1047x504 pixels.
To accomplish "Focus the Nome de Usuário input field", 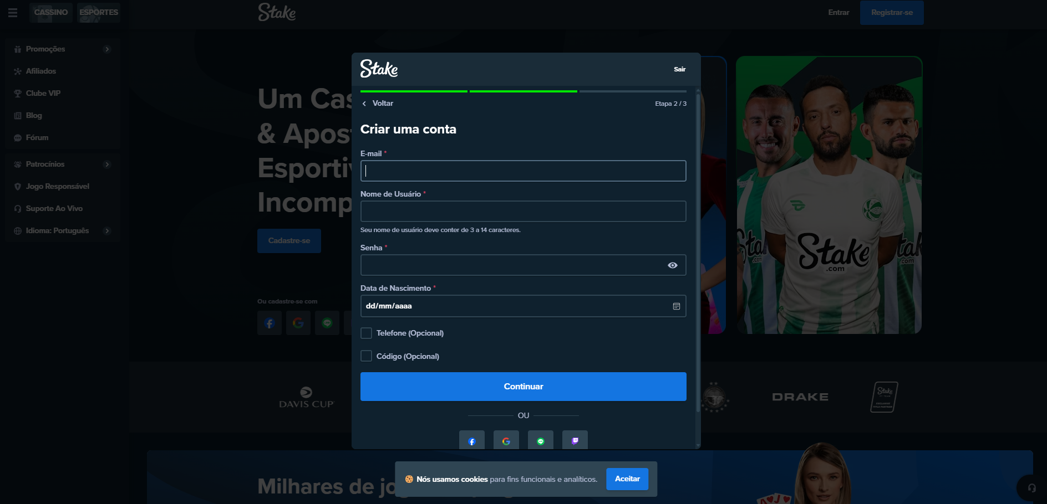I will point(523,212).
